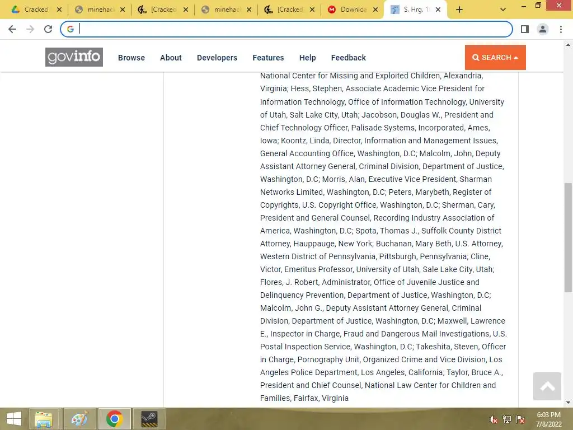Click the line starting "Flores, J. Robert, Administrator"
The width and height of the screenshot is (573, 430).
[369, 282]
